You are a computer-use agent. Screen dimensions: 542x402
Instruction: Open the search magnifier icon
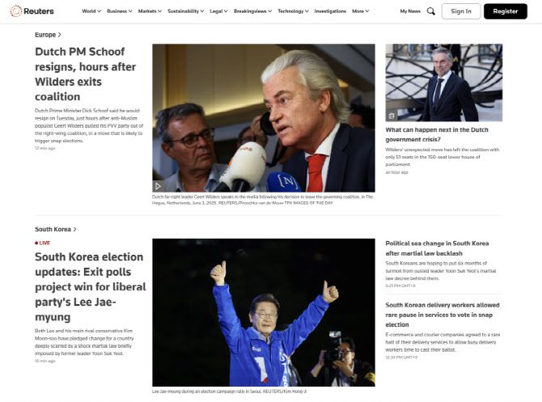(430, 11)
